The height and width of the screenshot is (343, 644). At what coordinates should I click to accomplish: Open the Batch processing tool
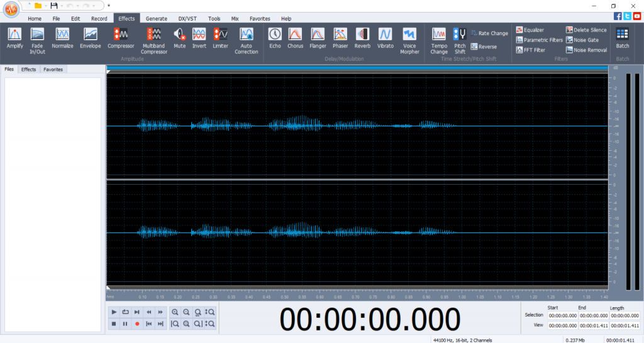point(622,38)
